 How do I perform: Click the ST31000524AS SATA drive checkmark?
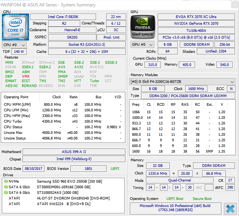[x=6, y=192]
